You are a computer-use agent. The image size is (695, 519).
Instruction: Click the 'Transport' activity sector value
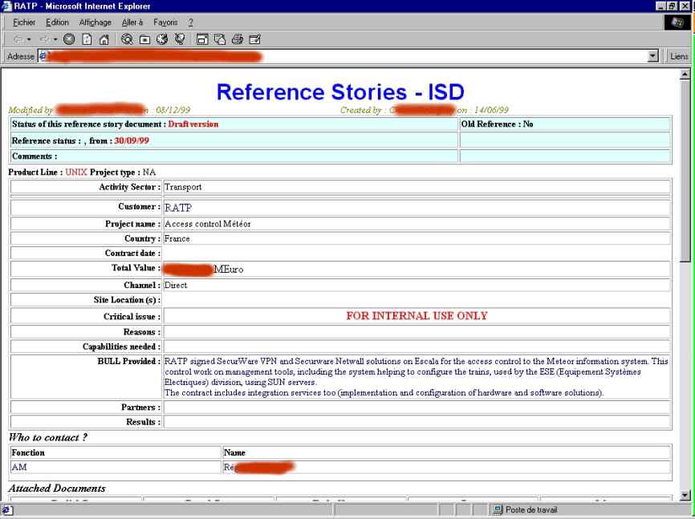(183, 187)
